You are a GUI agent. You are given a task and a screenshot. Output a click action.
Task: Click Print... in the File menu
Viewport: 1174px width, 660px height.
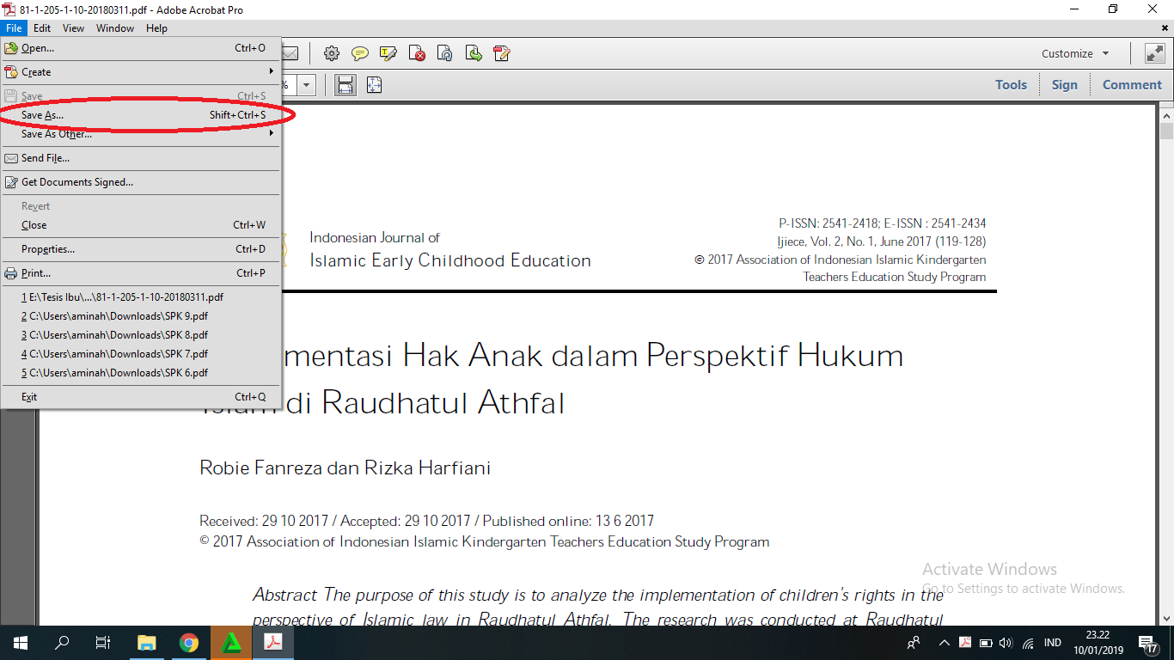(36, 273)
